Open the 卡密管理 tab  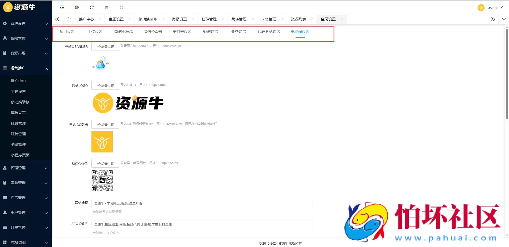(269, 19)
